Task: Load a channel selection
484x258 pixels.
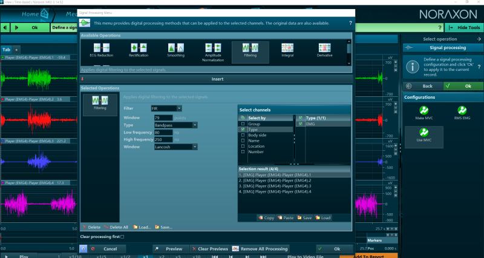Action: (x=323, y=218)
